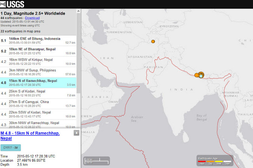Select the 3km NNW of Surup, Philippines earthquake
The height and width of the screenshot is (168, 253).
(x=38, y=72)
